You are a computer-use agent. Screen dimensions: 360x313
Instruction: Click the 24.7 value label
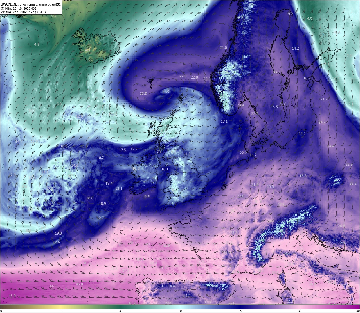point(322,122)
